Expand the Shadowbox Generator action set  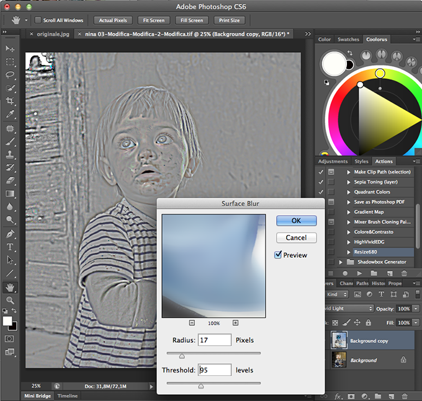click(341, 262)
